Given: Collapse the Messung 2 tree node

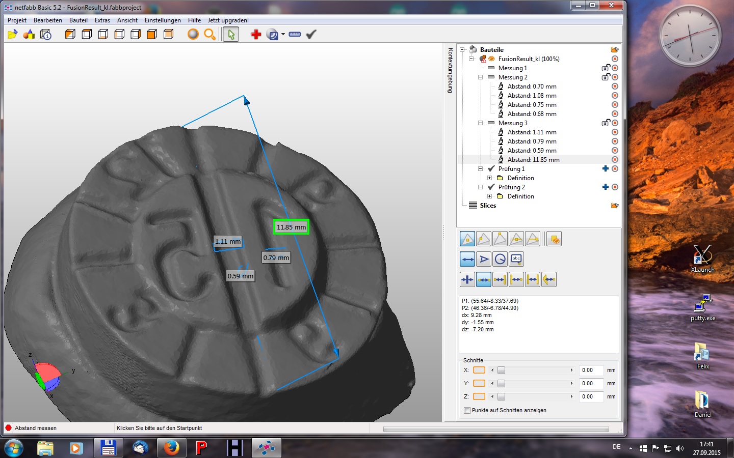Looking at the screenshot, I should coord(480,77).
